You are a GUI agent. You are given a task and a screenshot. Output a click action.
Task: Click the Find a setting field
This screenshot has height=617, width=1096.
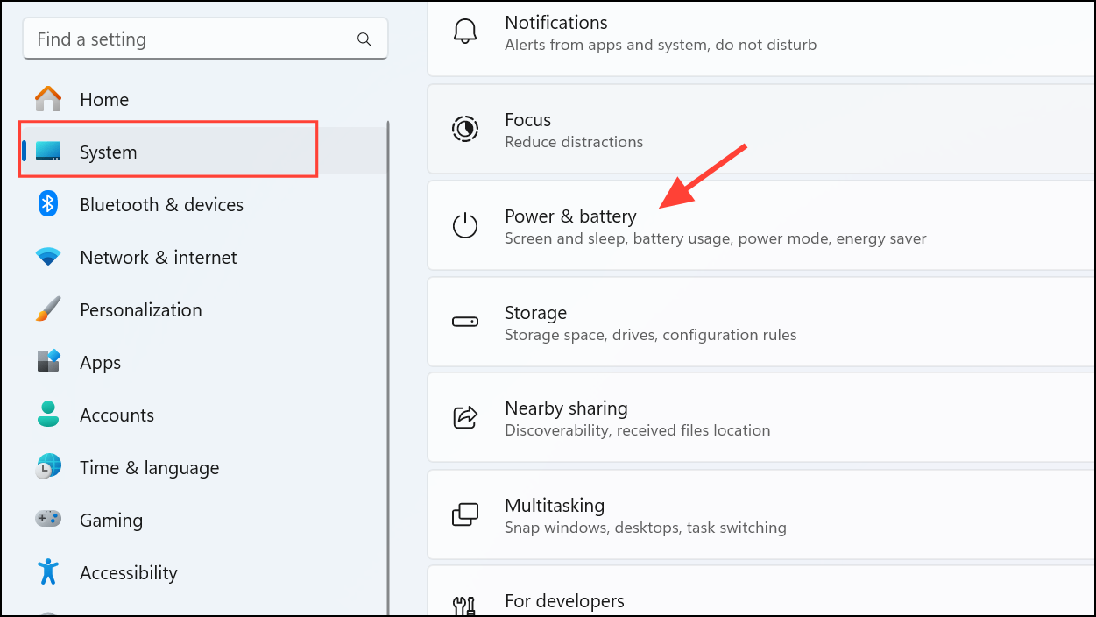coord(193,39)
